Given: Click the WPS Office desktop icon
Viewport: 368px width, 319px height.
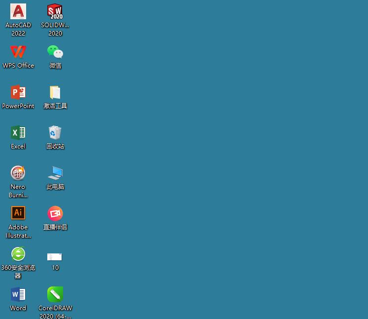Looking at the screenshot, I should [18, 52].
